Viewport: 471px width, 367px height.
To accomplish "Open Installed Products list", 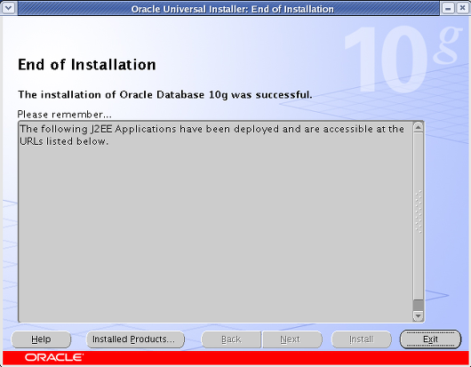I will point(135,339).
